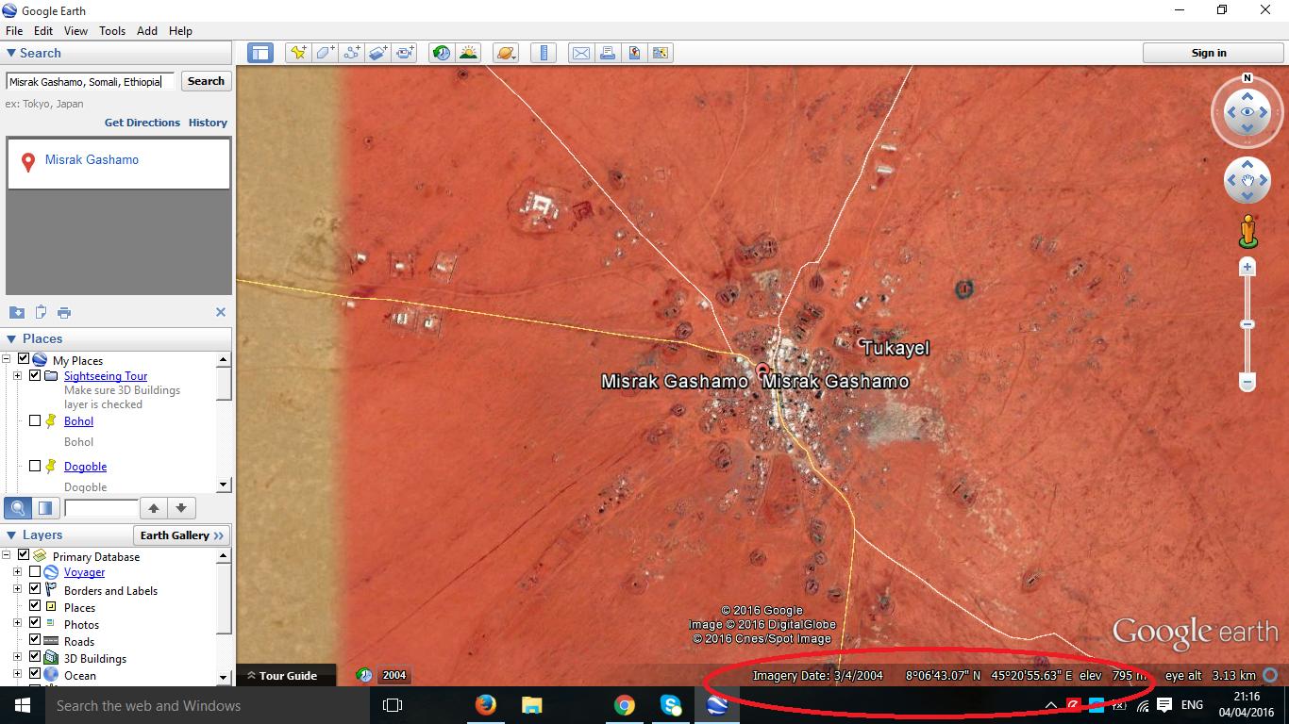Turn off the Roads layer
Screen dimensions: 1289x724
(35, 639)
